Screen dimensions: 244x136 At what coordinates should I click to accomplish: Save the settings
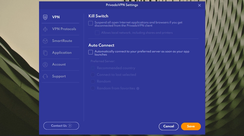click(191, 126)
